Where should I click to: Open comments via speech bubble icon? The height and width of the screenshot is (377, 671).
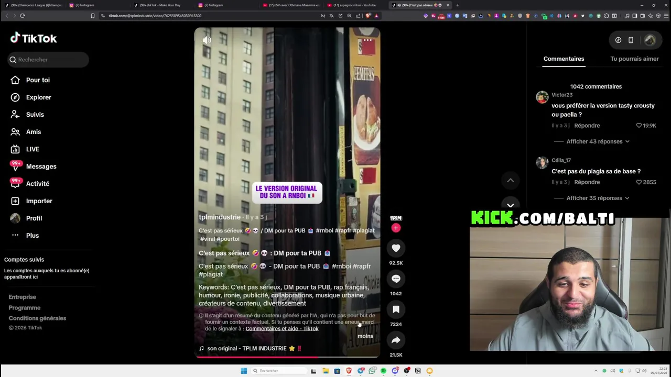[396, 279]
